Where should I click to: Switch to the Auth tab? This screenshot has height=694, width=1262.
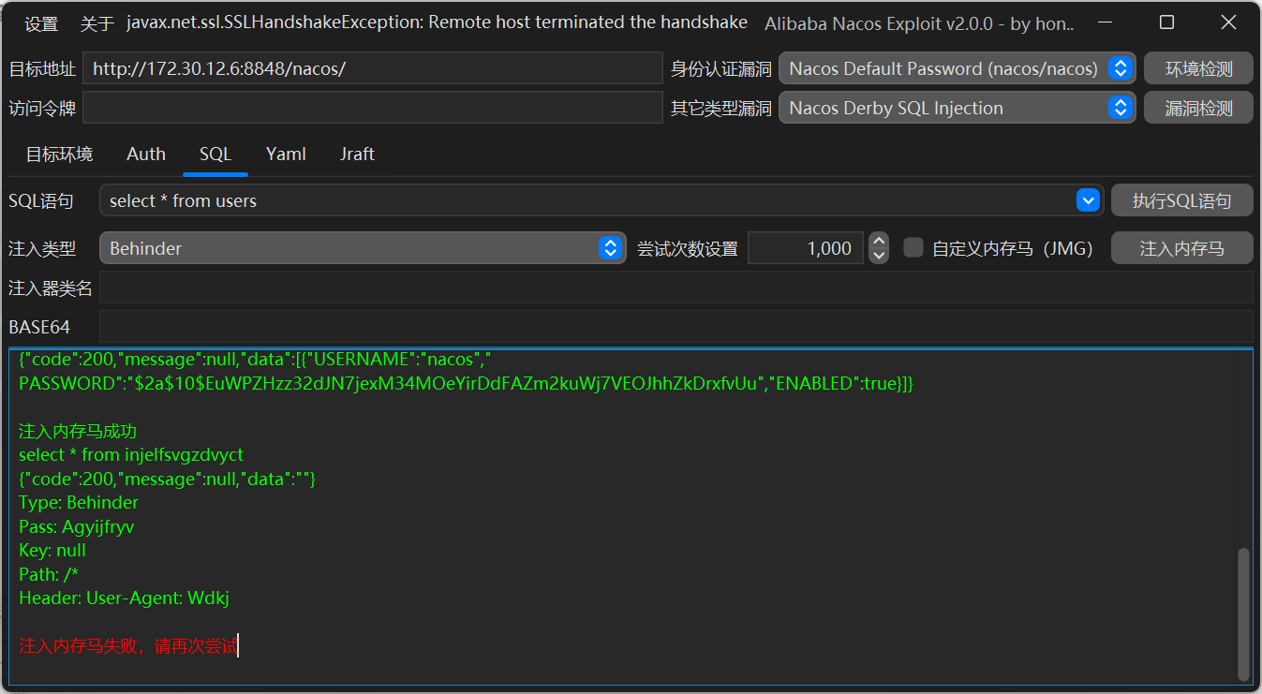pos(146,155)
